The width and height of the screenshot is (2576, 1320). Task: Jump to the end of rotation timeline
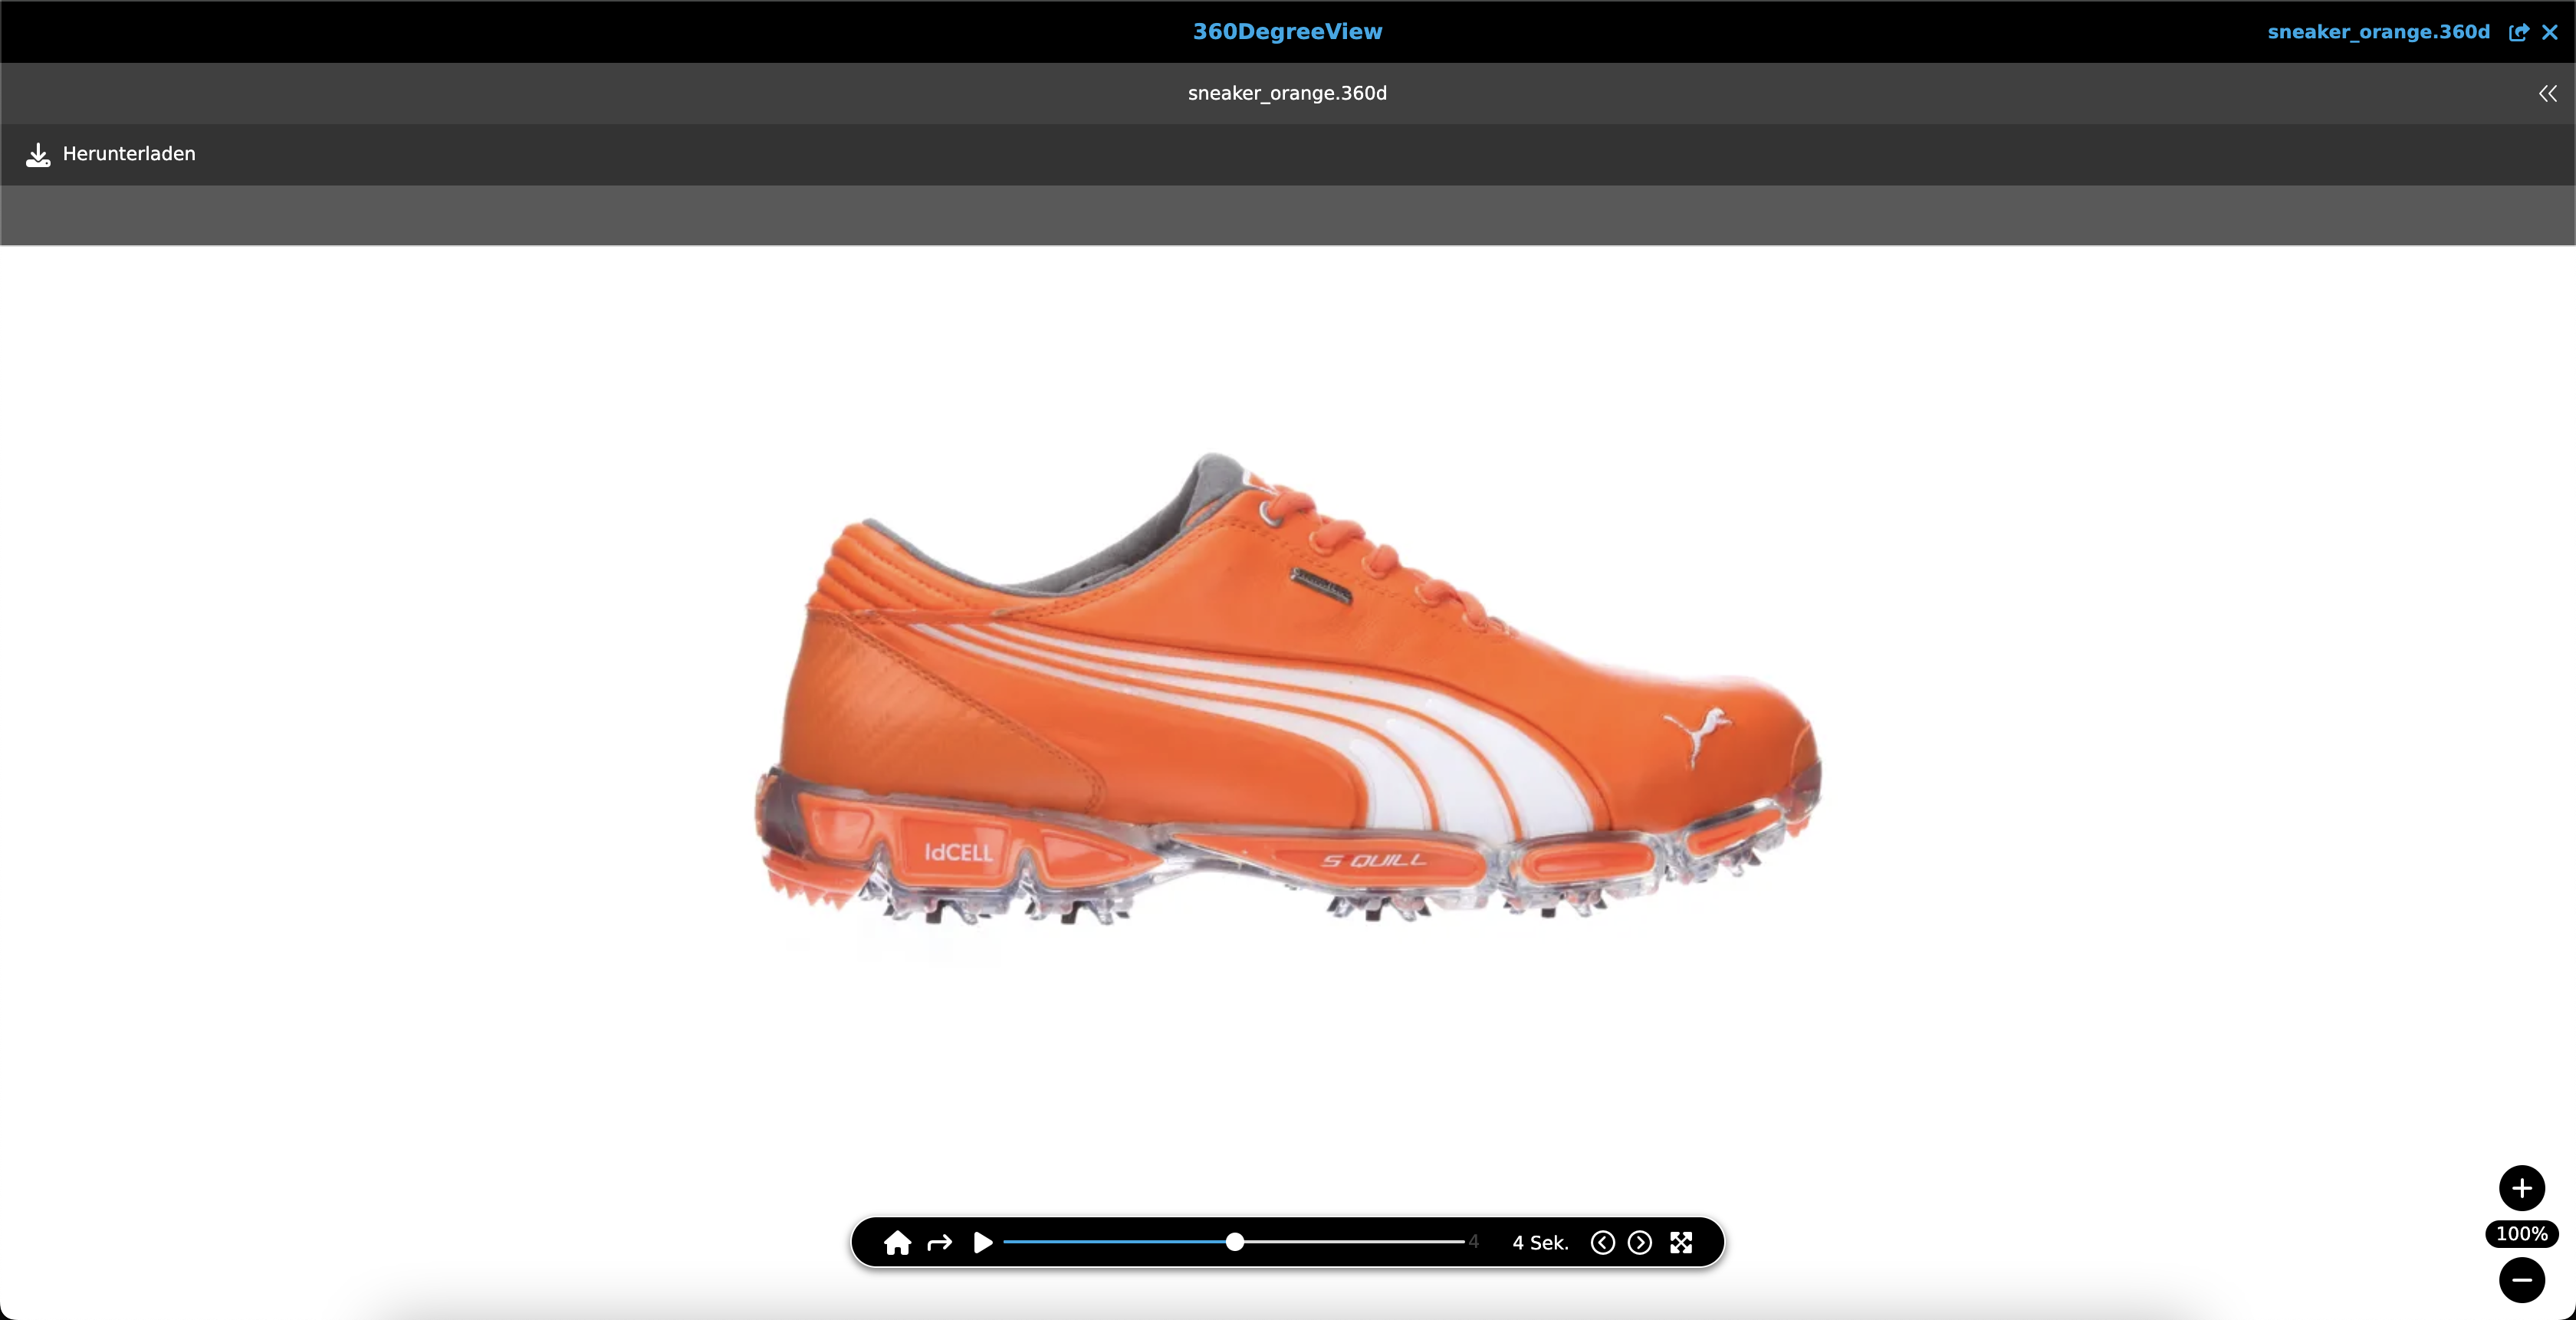[1462, 1242]
